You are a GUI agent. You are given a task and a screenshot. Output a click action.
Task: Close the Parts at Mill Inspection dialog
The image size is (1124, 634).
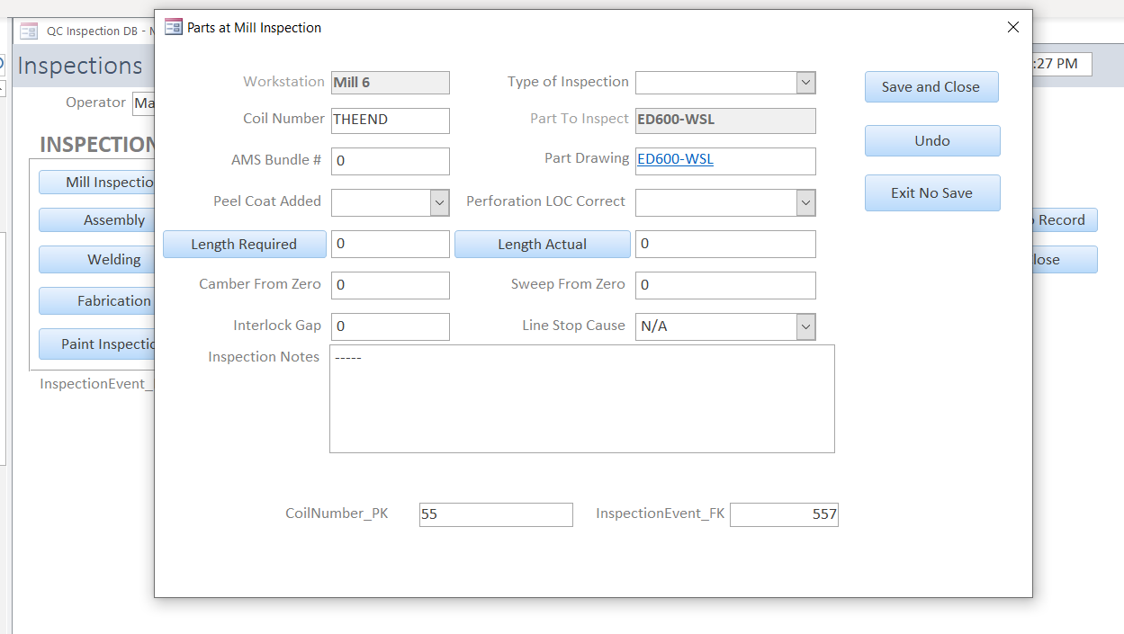[1012, 28]
